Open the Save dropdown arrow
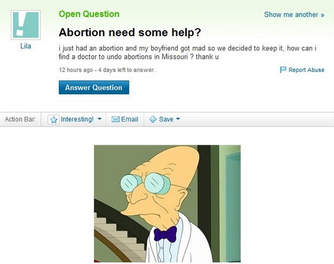 pos(178,119)
